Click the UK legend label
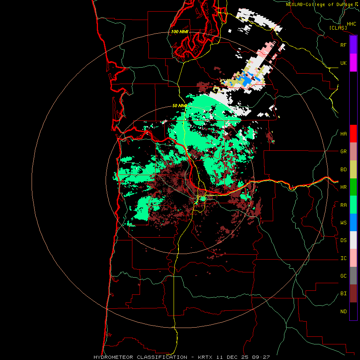 (343, 63)
